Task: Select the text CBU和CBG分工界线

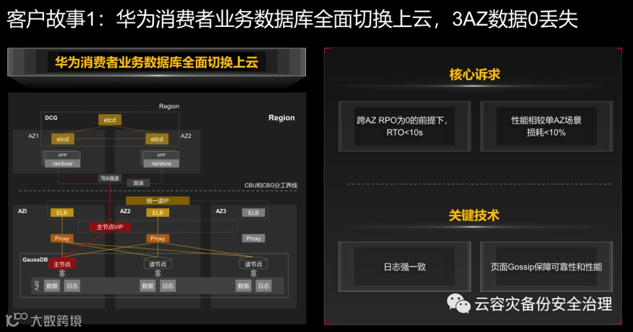Action: (270, 185)
